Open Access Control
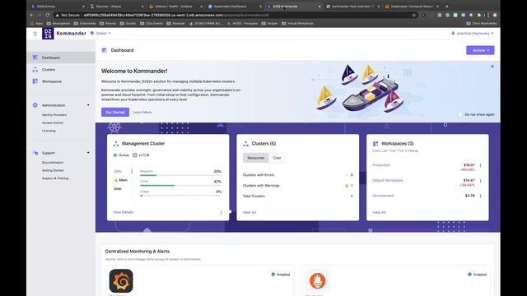The height and width of the screenshot is (296, 527). click(53, 123)
